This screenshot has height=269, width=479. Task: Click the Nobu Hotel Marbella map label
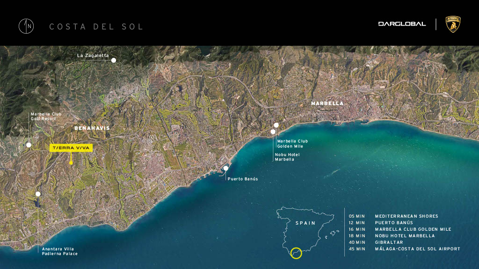tap(287, 157)
